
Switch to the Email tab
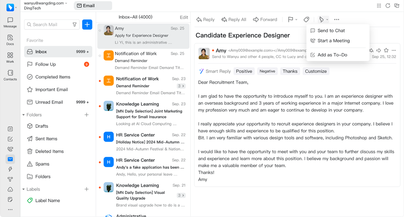coord(93,5)
